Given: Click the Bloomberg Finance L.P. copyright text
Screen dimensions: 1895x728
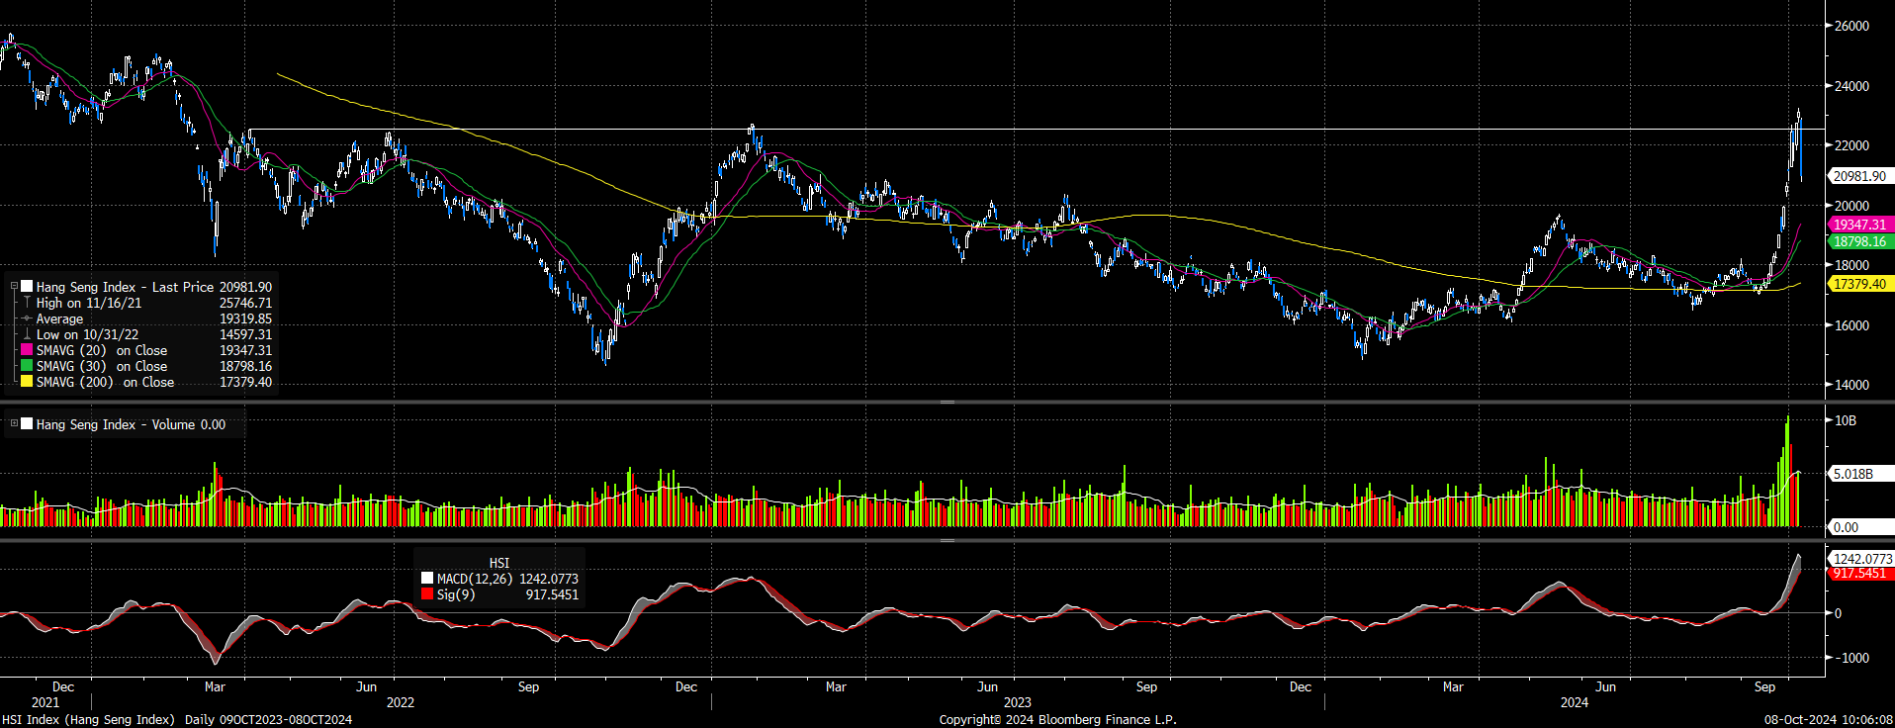Looking at the screenshot, I should tap(1057, 719).
